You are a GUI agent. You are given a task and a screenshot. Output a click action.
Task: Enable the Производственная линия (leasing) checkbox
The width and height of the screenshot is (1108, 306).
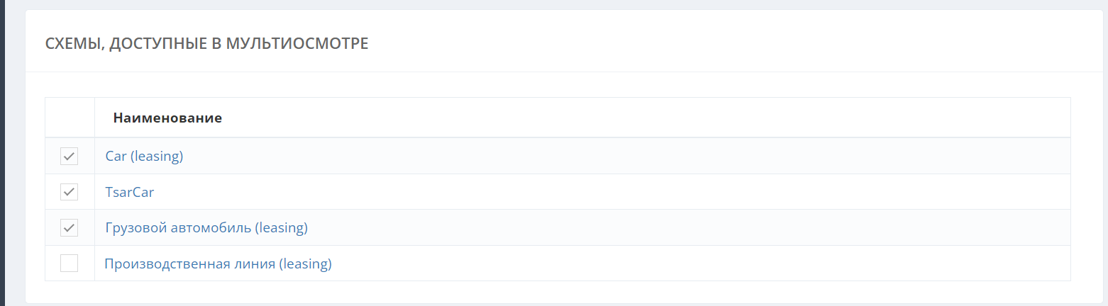[x=69, y=263]
